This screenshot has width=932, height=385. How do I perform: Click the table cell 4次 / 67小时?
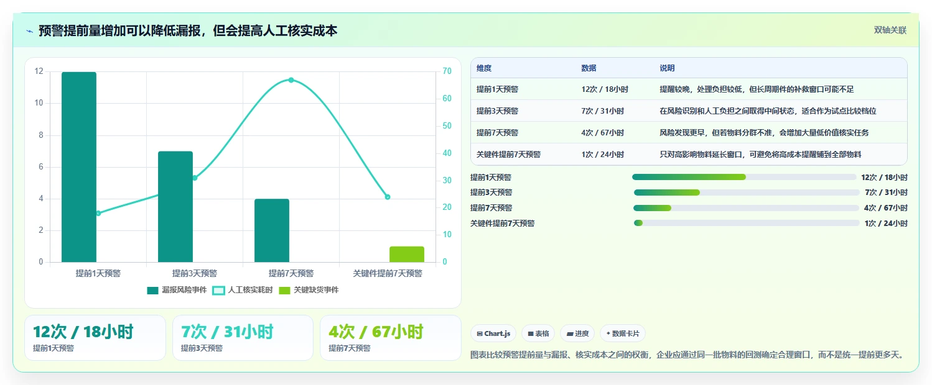(602, 133)
